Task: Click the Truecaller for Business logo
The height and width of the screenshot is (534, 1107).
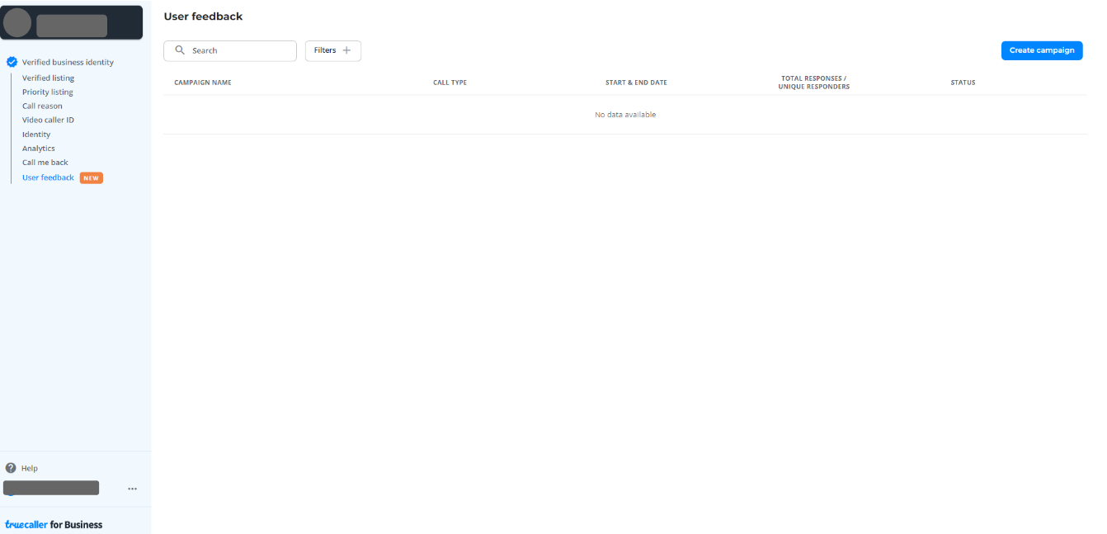Action: pos(54,524)
